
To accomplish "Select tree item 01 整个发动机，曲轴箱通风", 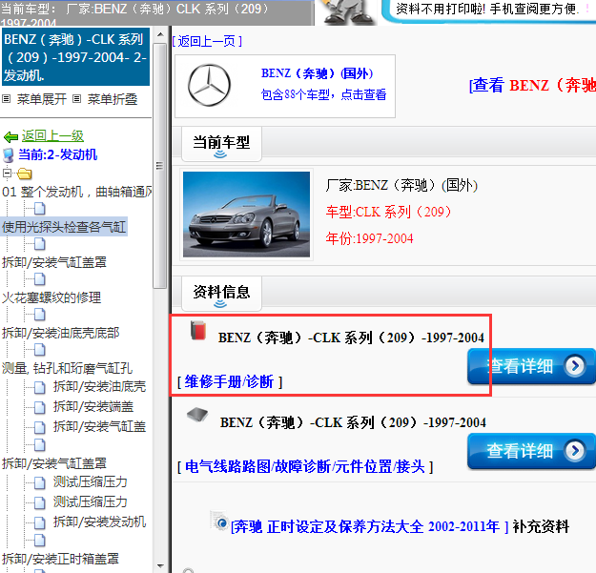I will 76,192.
